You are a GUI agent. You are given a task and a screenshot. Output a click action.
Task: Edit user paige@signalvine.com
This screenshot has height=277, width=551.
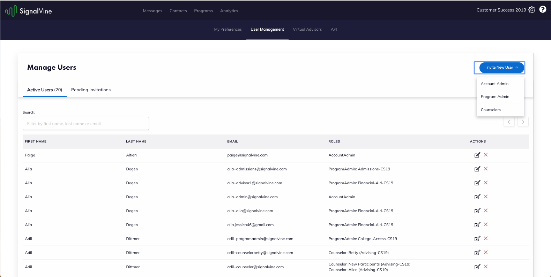(477, 155)
